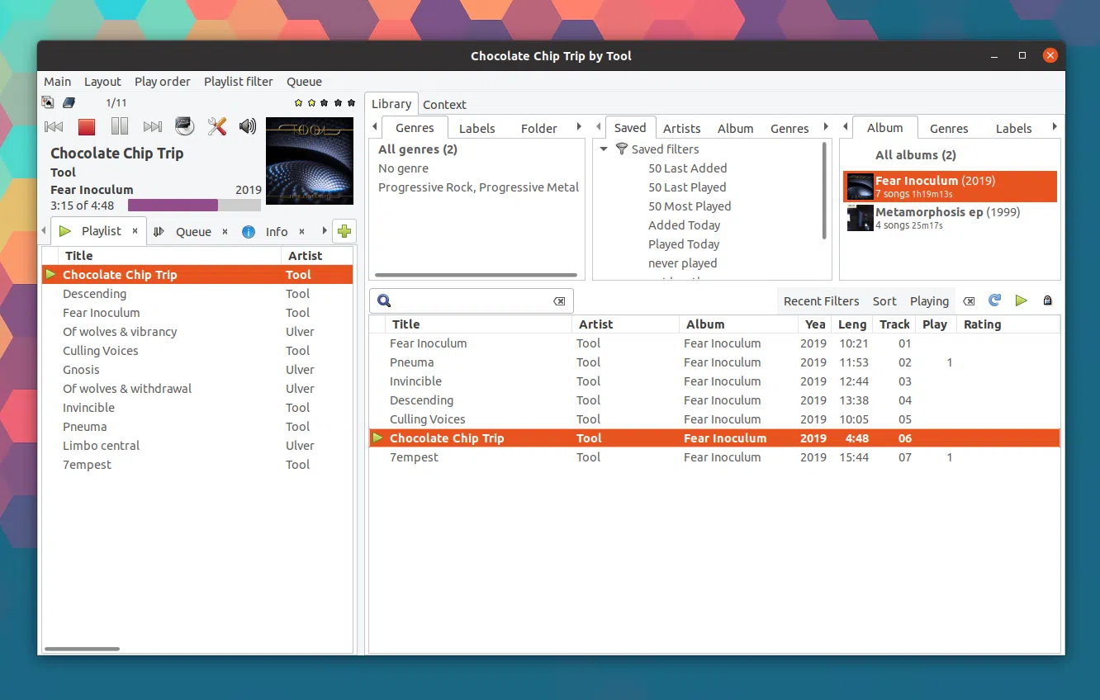Set rating with the fifth star
Image resolution: width=1100 pixels, height=700 pixels.
pos(351,103)
